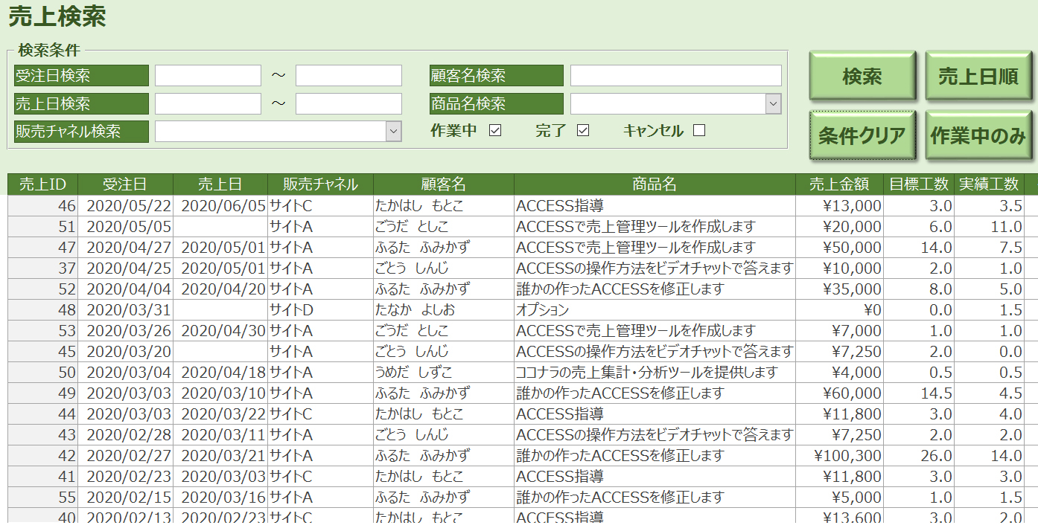
Task: Uncheck the 完了 checkbox
Action: (x=583, y=130)
